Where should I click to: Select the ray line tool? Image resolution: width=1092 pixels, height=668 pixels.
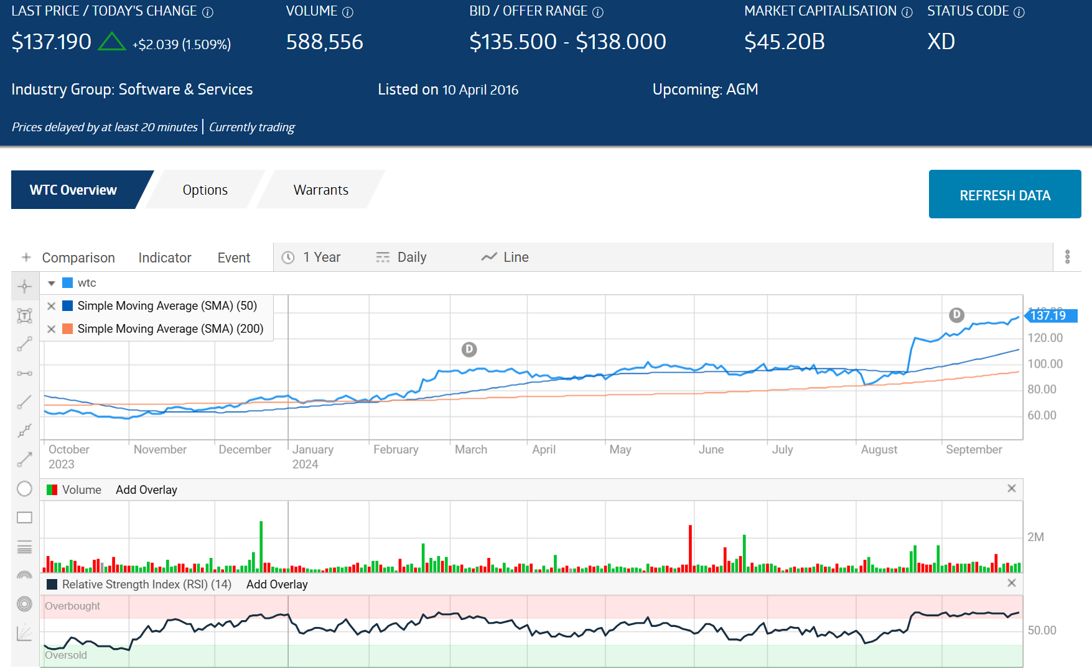pyautogui.click(x=24, y=402)
